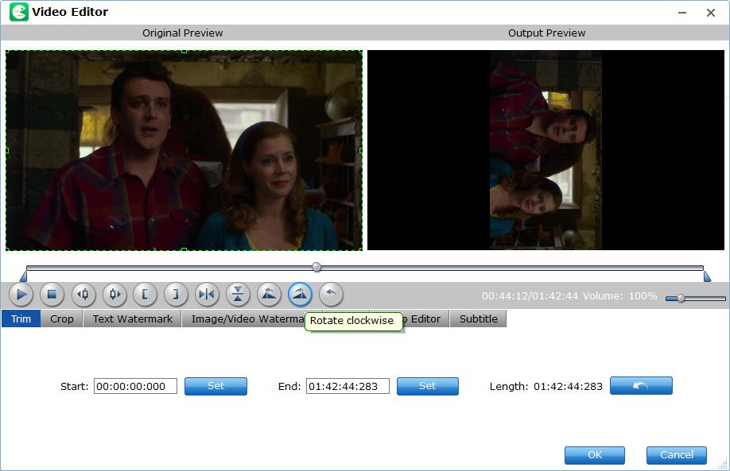This screenshot has width=730, height=471.
Task: Click the round undo arrow in the toolbar
Action: 331,295
